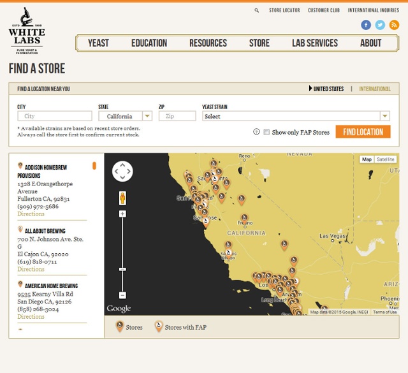Focus the Zip input field
The height and width of the screenshot is (373, 408).
click(177, 116)
